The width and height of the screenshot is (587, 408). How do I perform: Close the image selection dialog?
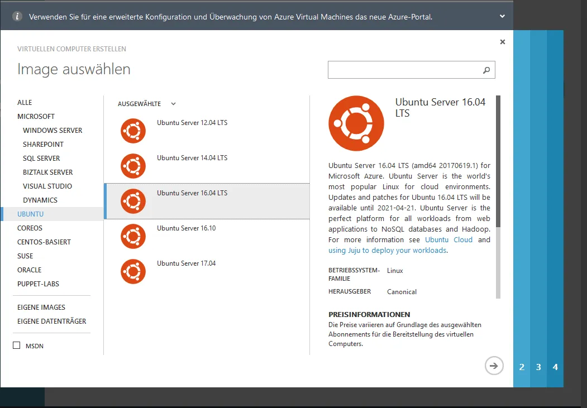[x=503, y=42]
